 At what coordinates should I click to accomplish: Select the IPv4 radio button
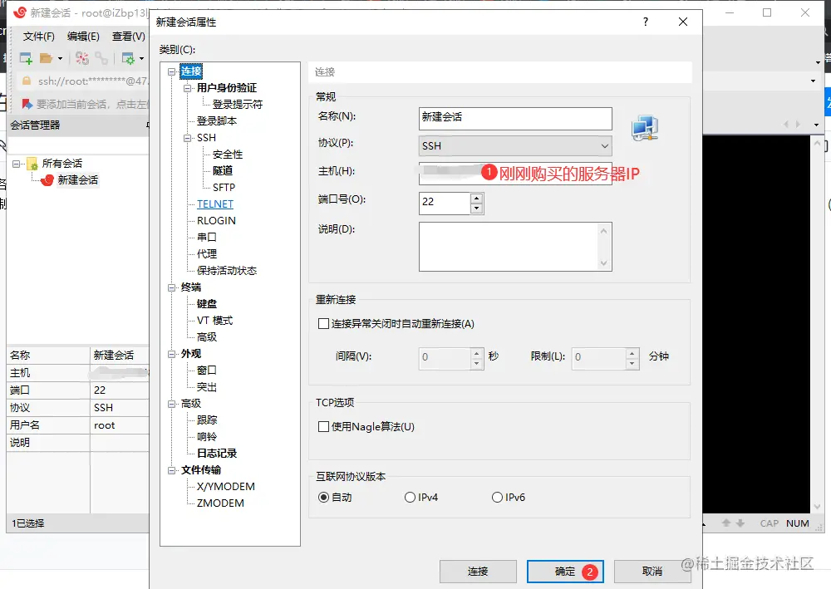click(x=410, y=498)
